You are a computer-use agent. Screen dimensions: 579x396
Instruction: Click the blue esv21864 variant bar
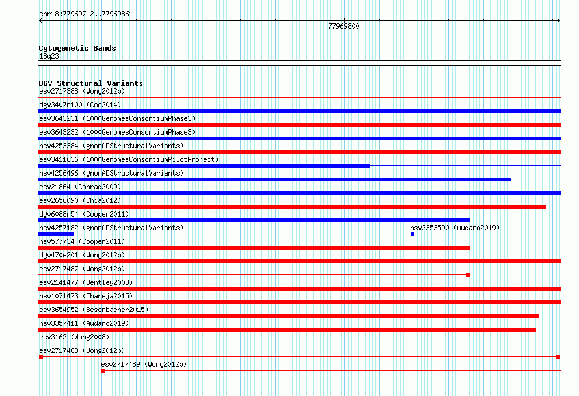(299, 193)
